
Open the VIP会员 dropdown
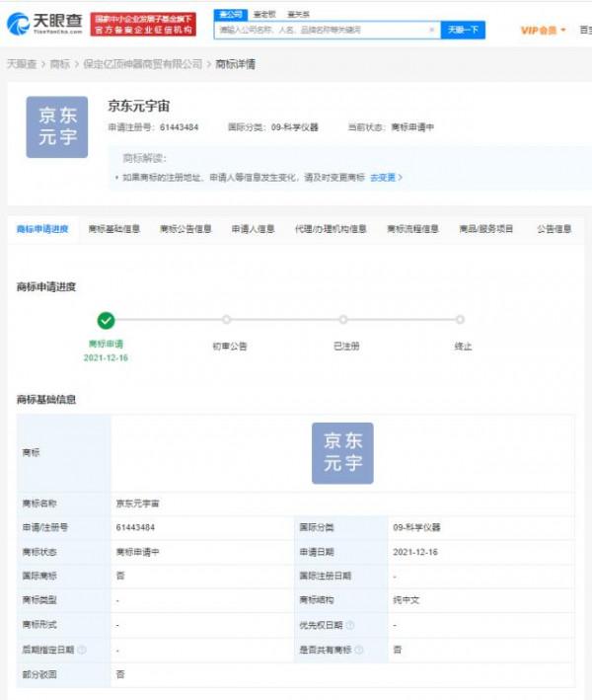pyautogui.click(x=543, y=31)
